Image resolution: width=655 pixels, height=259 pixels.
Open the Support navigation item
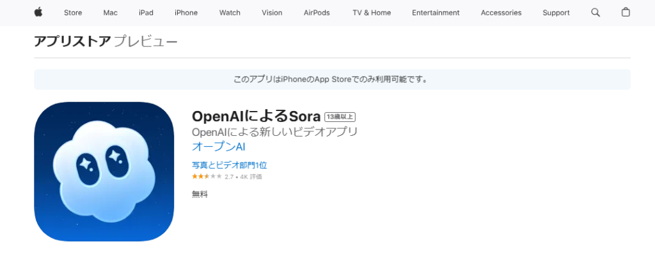coord(556,13)
